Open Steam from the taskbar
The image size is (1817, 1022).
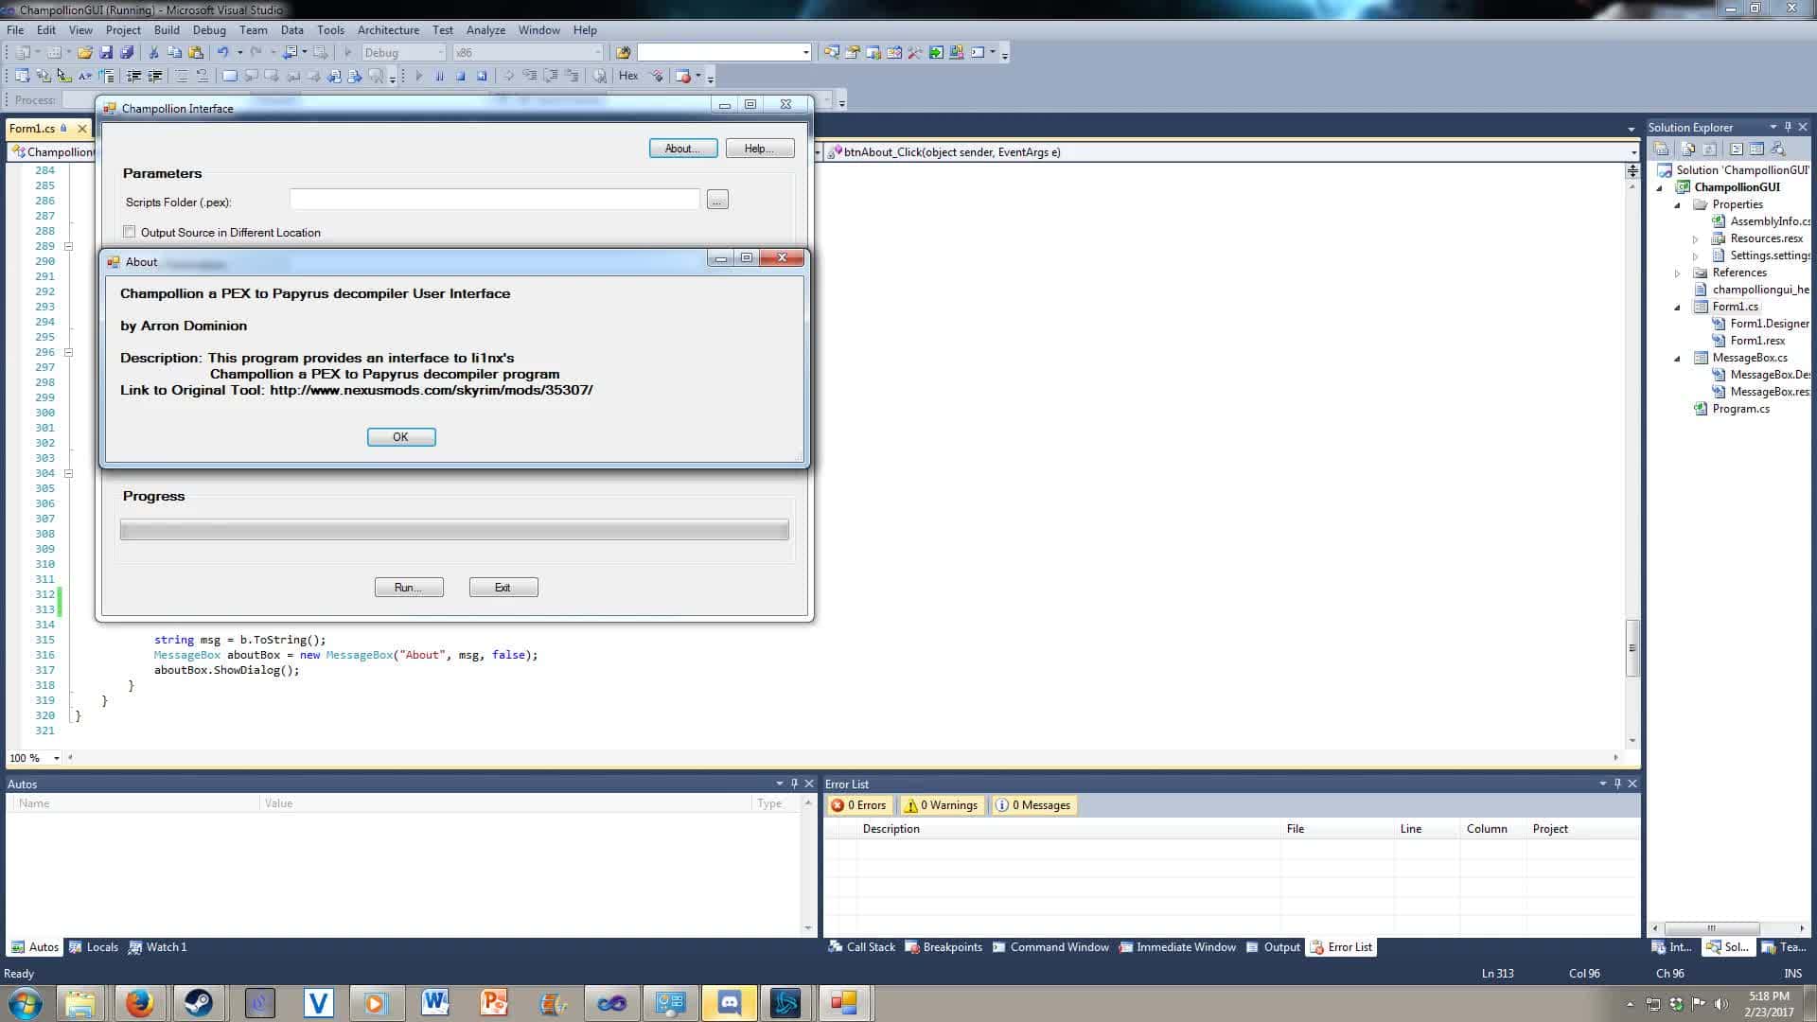pyautogui.click(x=199, y=1003)
